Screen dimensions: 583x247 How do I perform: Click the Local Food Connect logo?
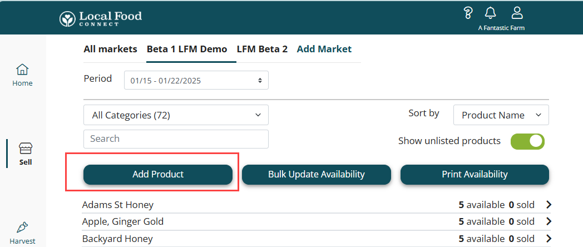coord(101,18)
